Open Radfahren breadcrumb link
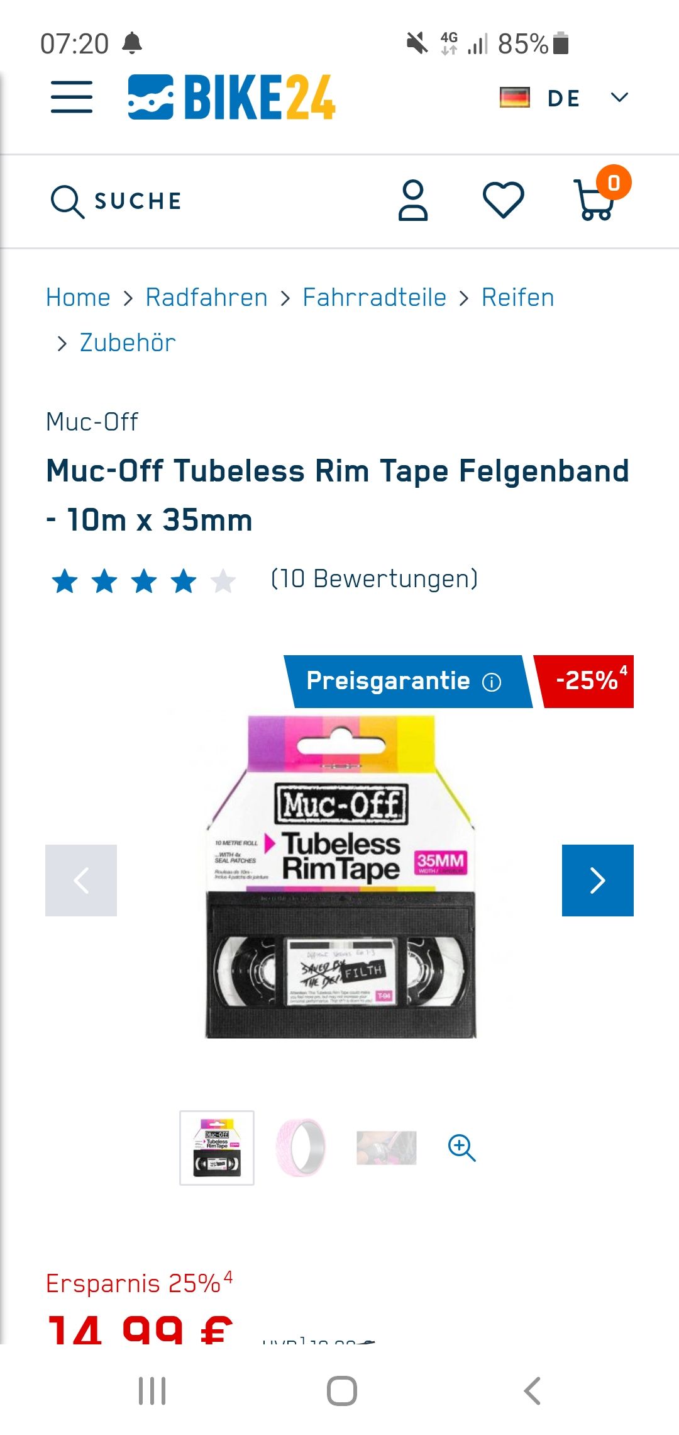Viewport: 679px width, 1435px height. click(207, 297)
